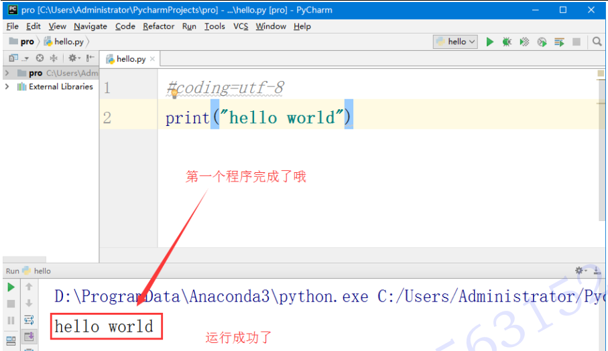This screenshot has height=351, width=608.
Task: Open the Run menu
Action: tap(189, 26)
